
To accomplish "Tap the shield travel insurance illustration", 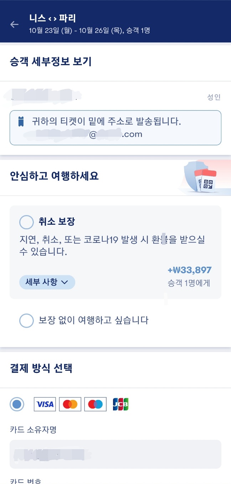I will pos(192,175).
